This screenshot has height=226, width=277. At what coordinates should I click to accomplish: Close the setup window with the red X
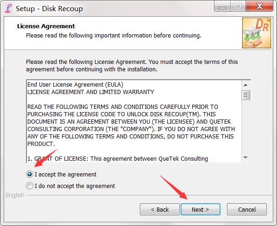[x=259, y=6]
